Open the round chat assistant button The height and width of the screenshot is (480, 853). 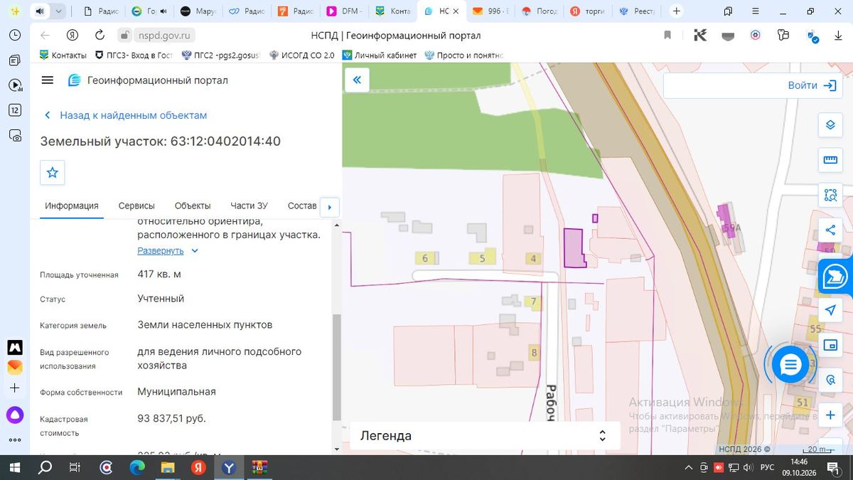point(790,365)
